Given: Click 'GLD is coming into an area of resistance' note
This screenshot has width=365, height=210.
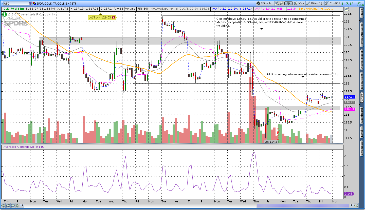Looking at the screenshot, I should pyautogui.click(x=303, y=74).
